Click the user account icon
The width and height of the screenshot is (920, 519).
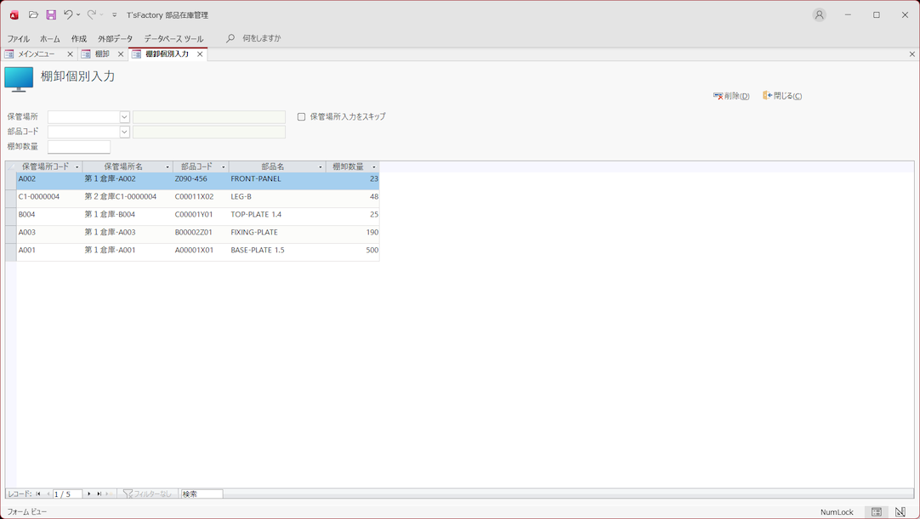tap(819, 14)
